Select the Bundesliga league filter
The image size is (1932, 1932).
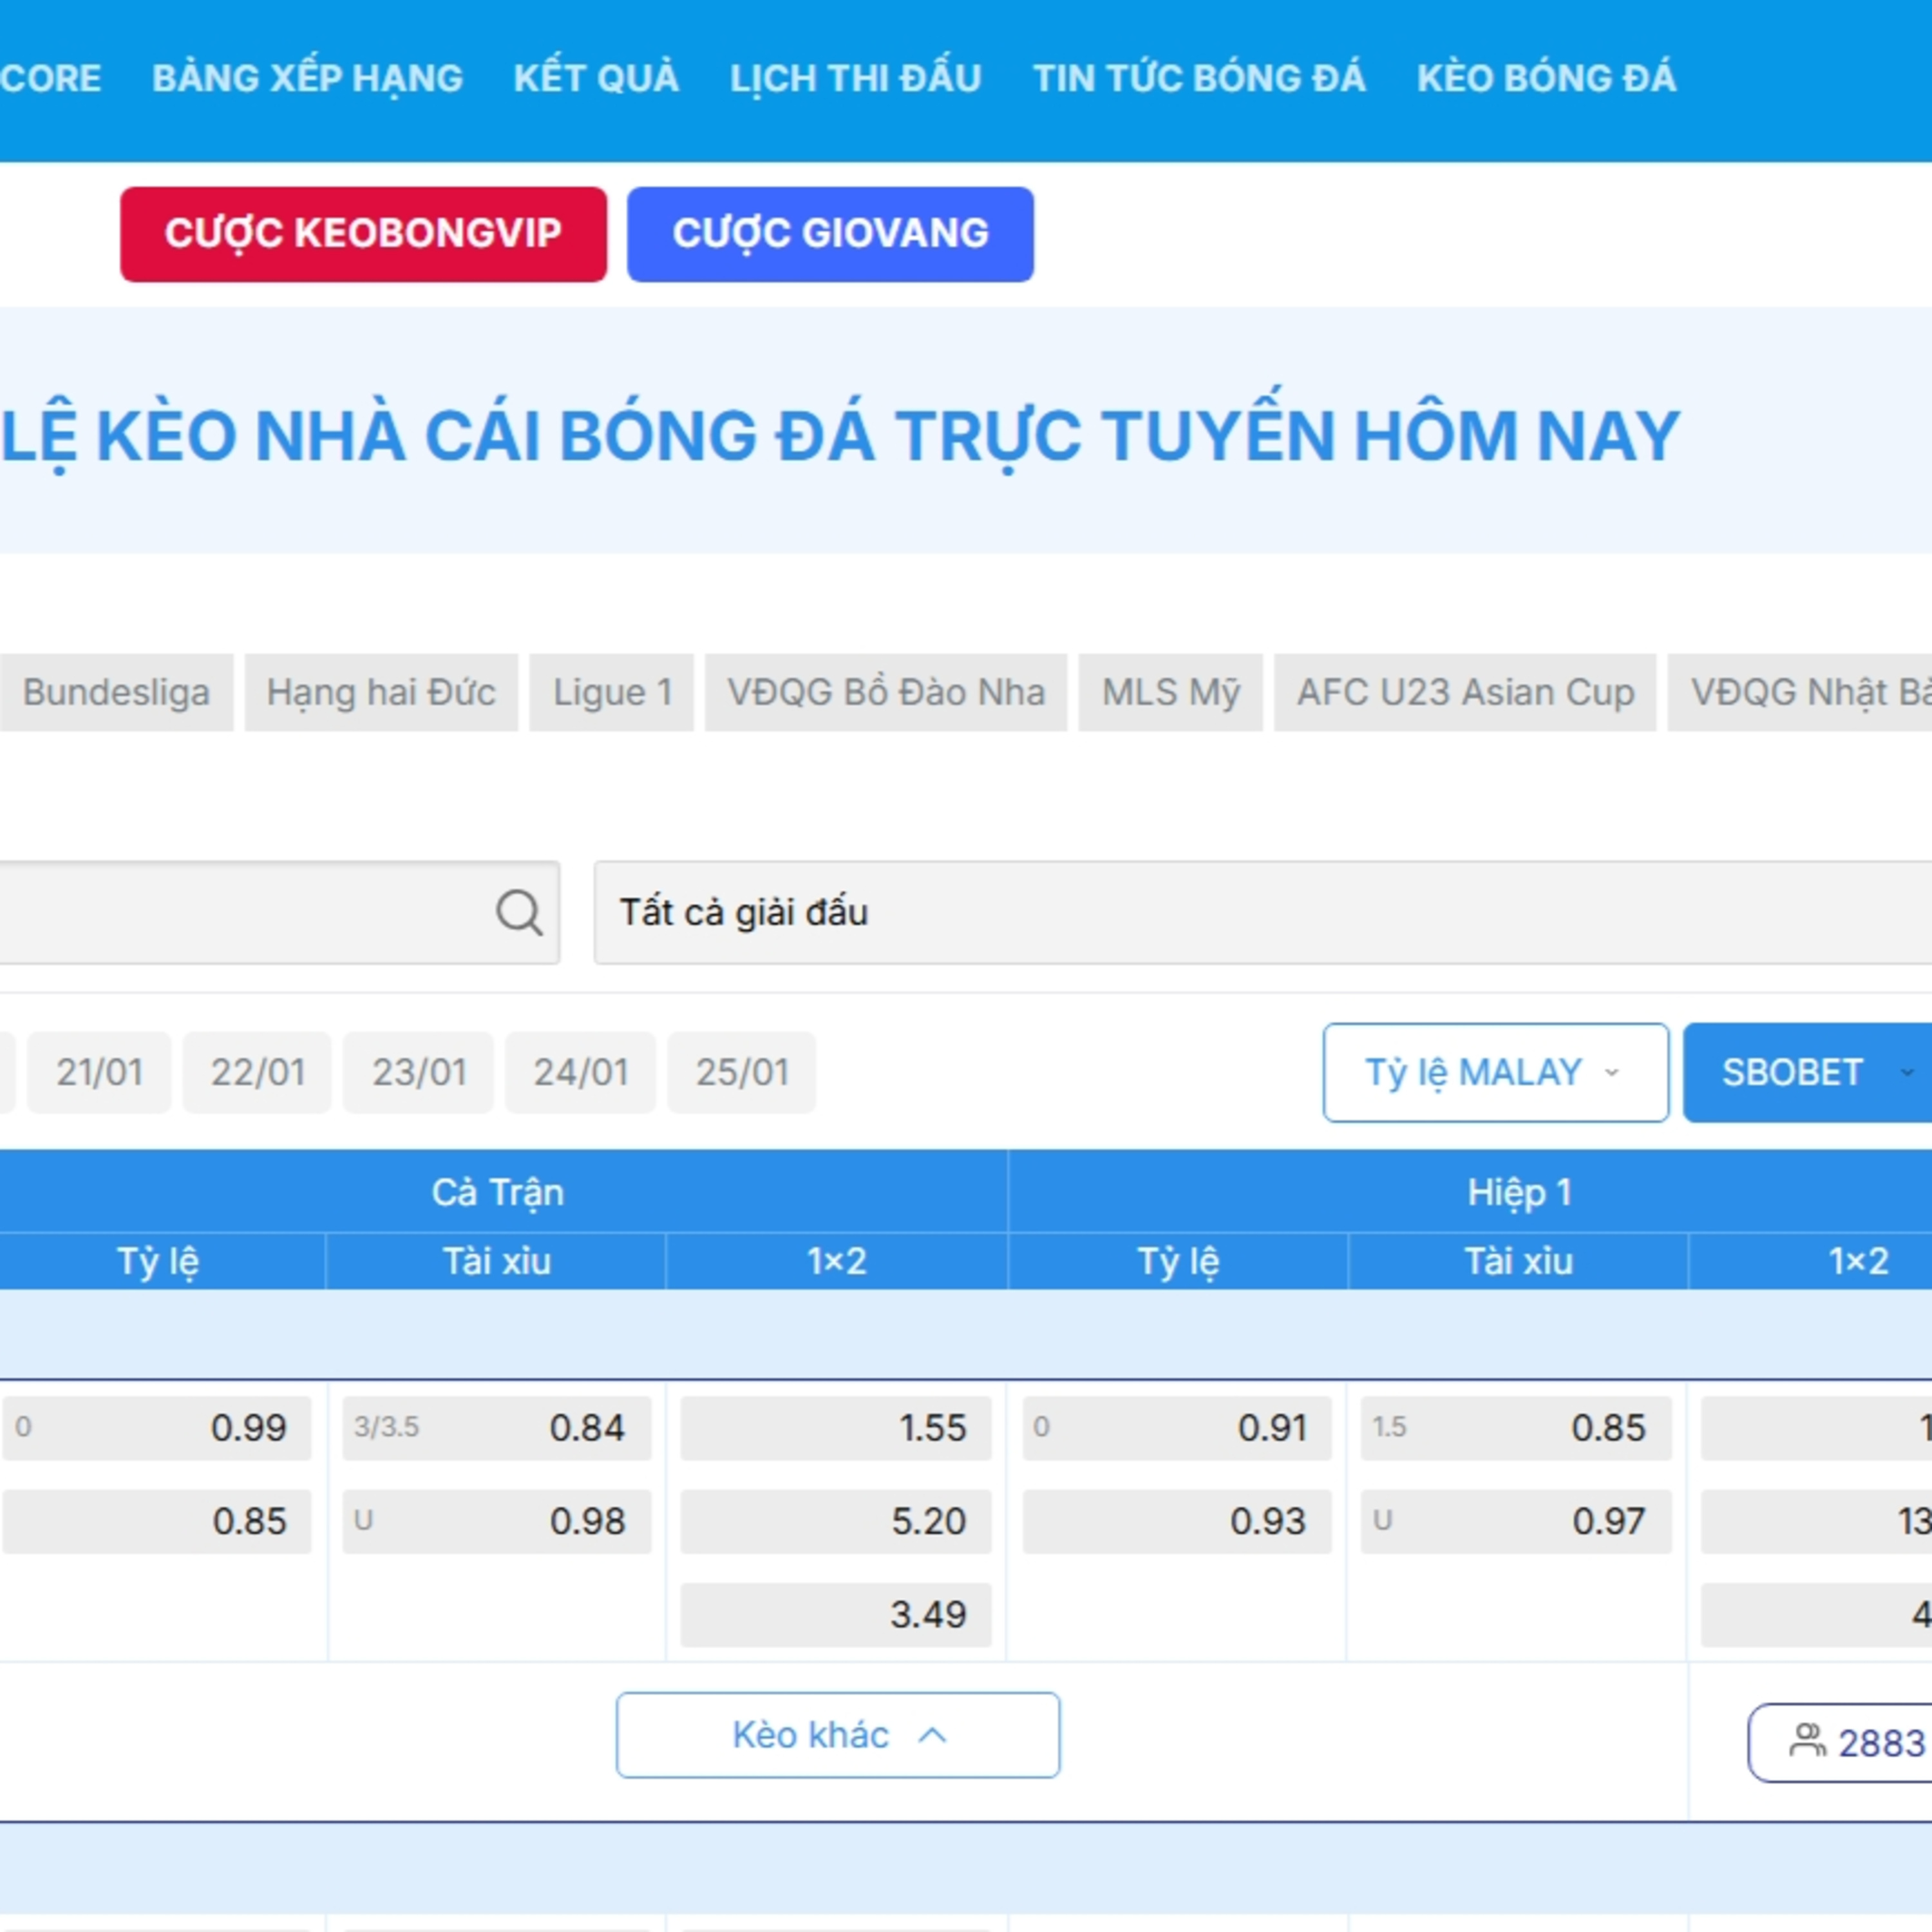pos(116,692)
